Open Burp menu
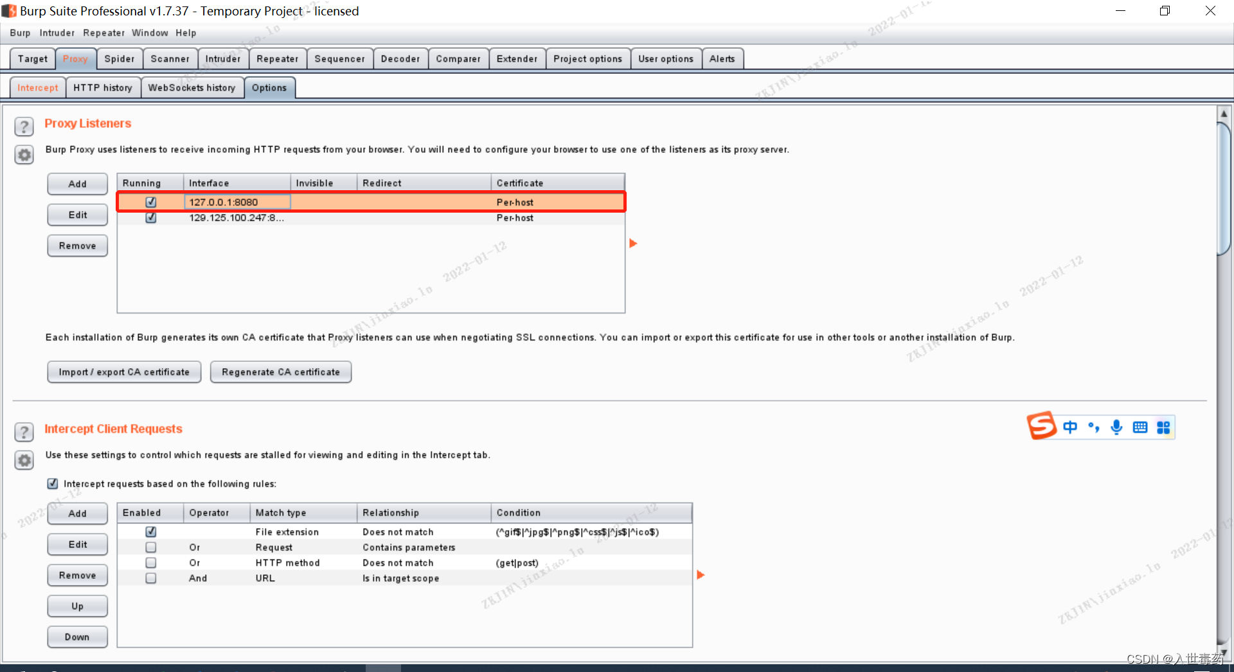This screenshot has width=1234, height=672. (x=20, y=33)
